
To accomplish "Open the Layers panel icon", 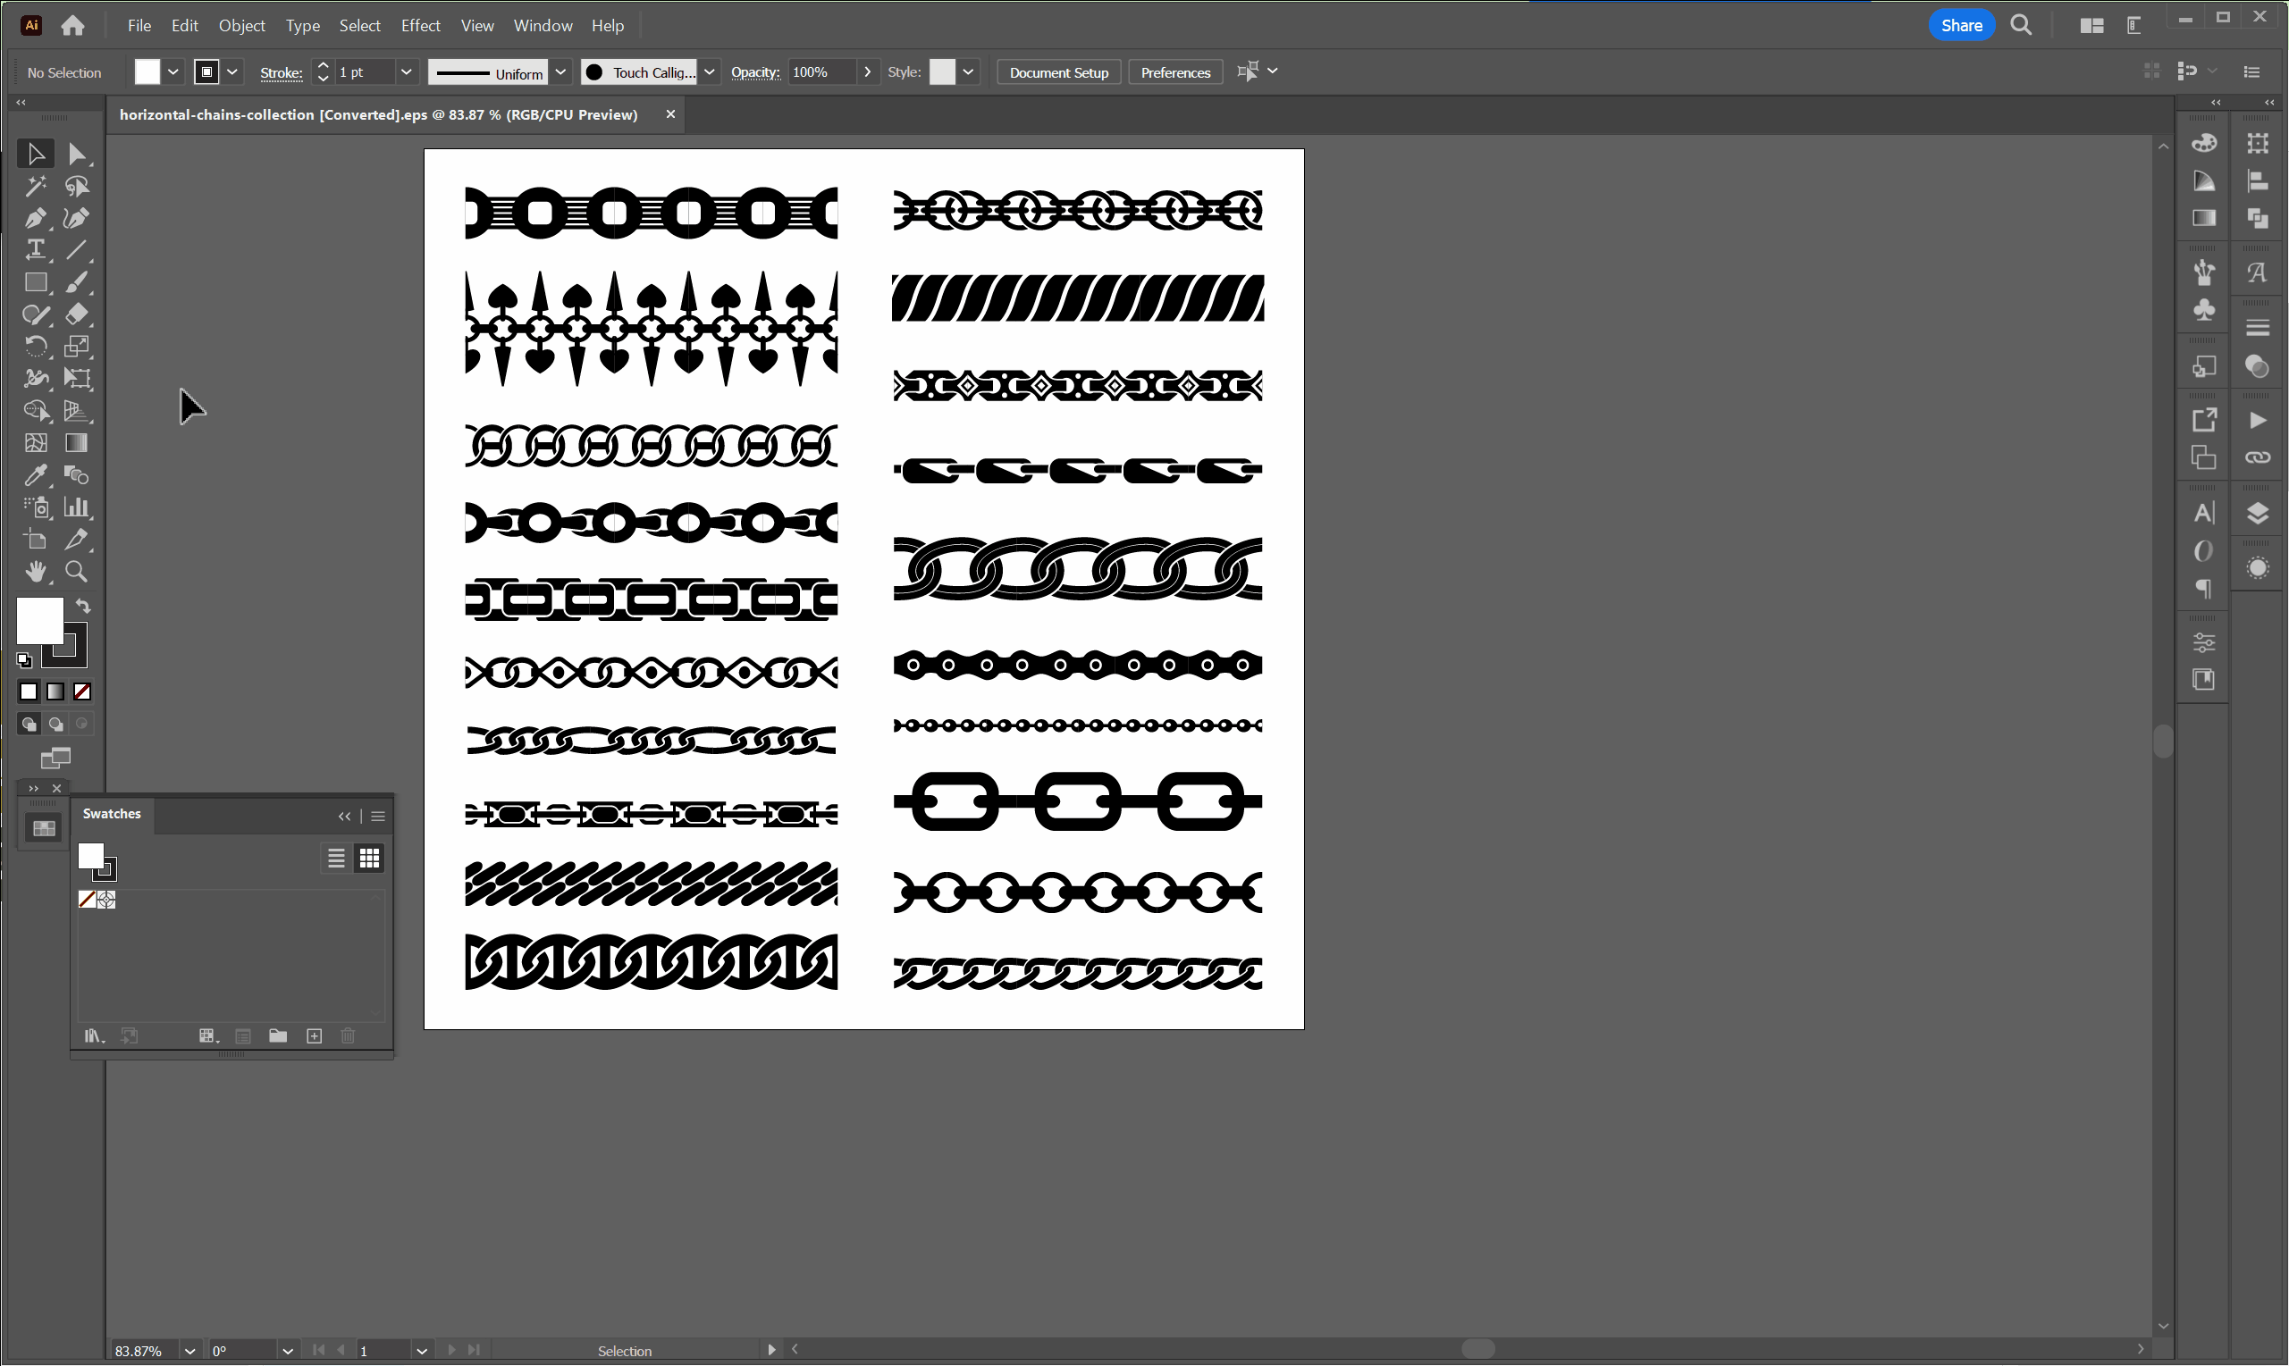I will 2257,513.
